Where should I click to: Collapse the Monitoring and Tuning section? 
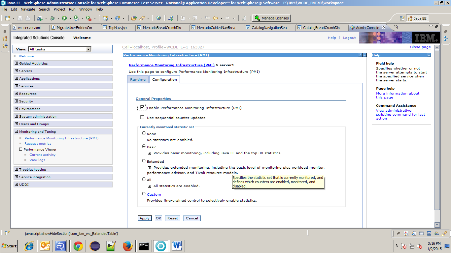(x=16, y=131)
